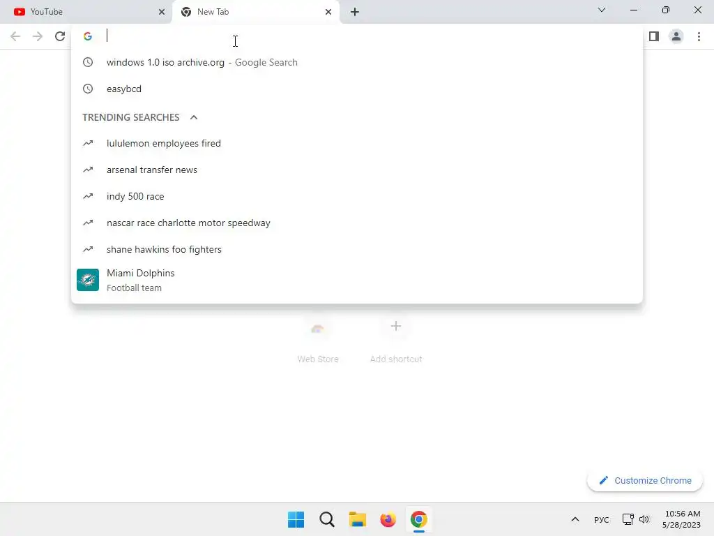Click the Miami Dolphins team logo thumbnail
Viewport: 714px width, 536px height.
pos(88,280)
